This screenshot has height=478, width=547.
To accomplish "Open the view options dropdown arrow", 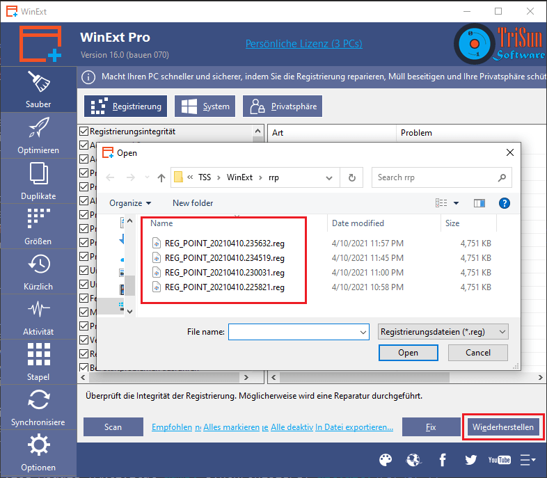I will pos(456,203).
